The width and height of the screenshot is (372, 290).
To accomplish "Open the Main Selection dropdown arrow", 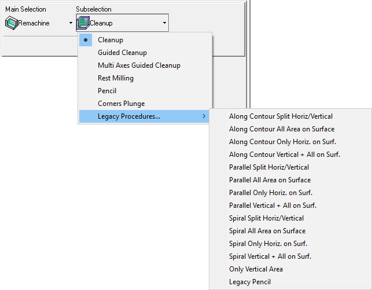I will click(71, 23).
